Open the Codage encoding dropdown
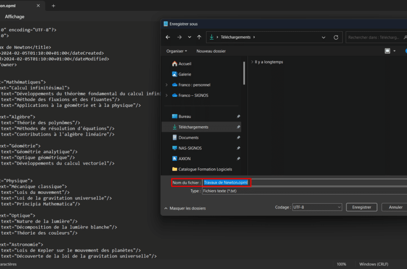 pos(317,207)
